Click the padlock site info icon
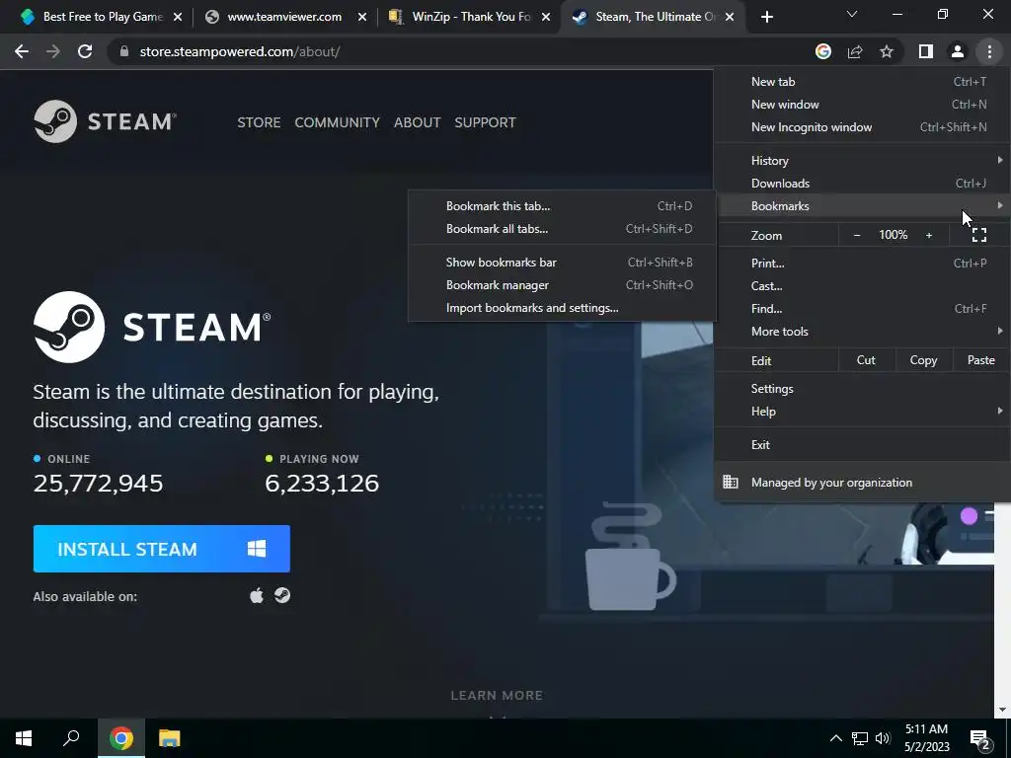The height and width of the screenshot is (758, 1011). [x=124, y=51]
